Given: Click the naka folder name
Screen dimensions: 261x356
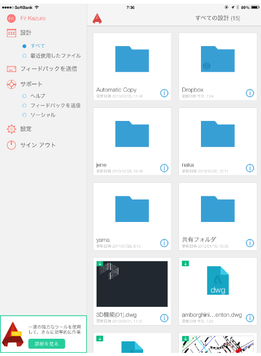Looking at the screenshot, I should pos(187,165).
